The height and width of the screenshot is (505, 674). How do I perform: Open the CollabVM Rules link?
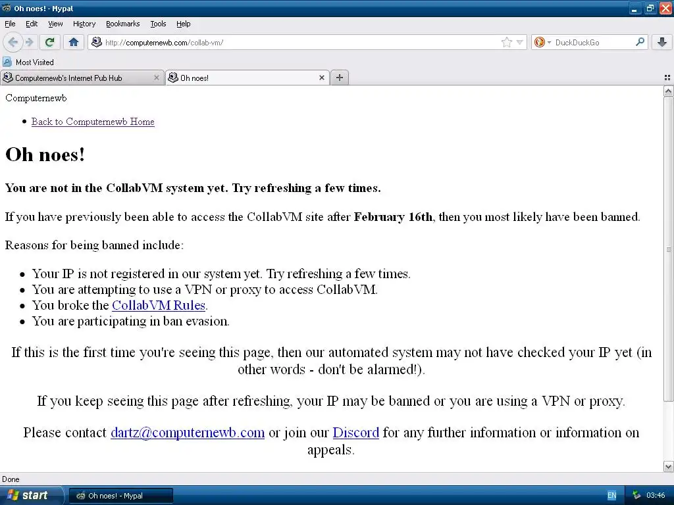tap(159, 305)
